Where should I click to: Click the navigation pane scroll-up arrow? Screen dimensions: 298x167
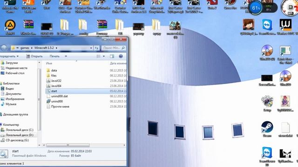click(x=39, y=63)
